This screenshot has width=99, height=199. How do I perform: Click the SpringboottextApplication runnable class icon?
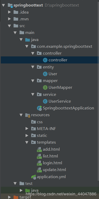(39, 108)
